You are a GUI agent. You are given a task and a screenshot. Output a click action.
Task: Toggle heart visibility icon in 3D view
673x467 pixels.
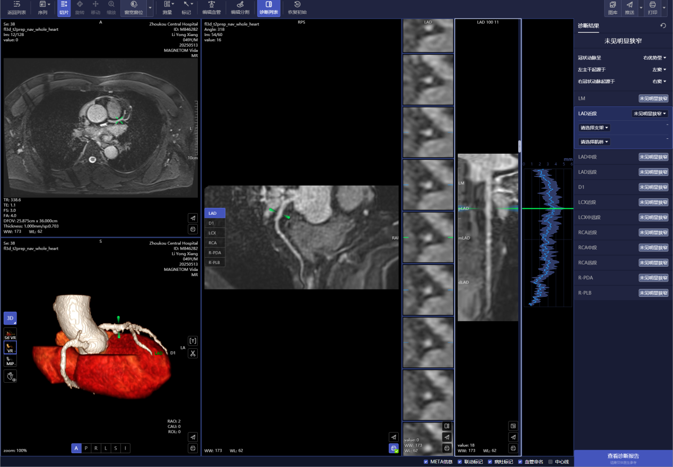[10, 376]
